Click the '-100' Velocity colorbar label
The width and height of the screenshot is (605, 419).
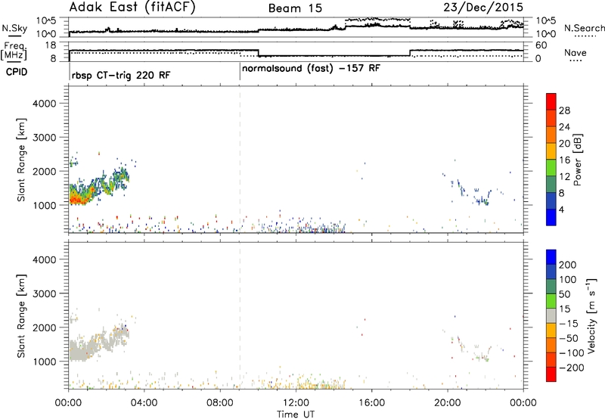[572, 353]
